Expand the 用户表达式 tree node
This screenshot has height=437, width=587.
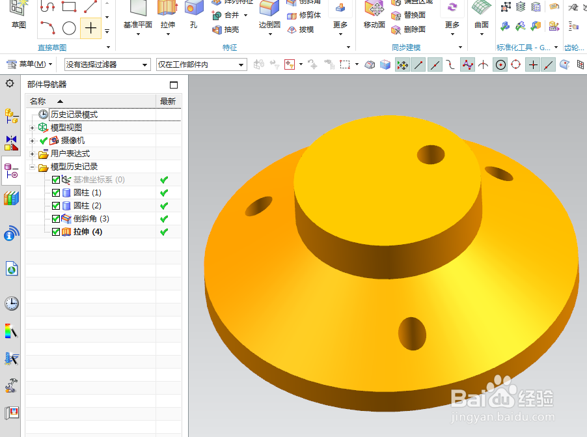click(x=32, y=154)
